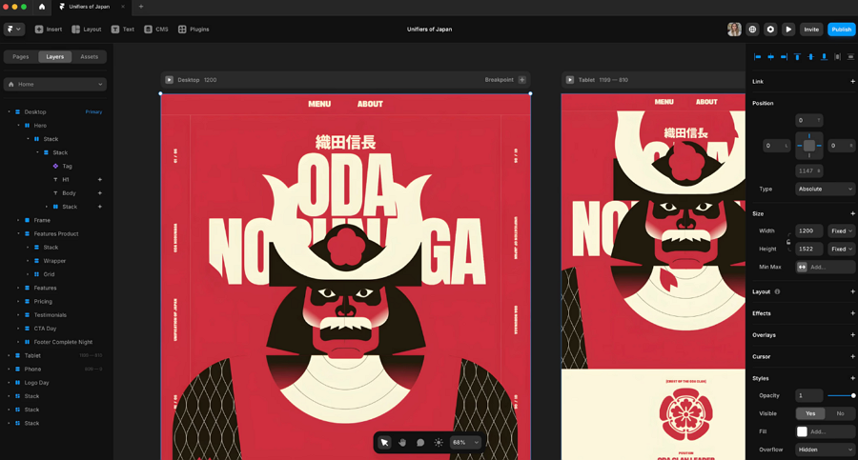858x460 pixels.
Task: Add a Link with plus icon
Action: 852,82
